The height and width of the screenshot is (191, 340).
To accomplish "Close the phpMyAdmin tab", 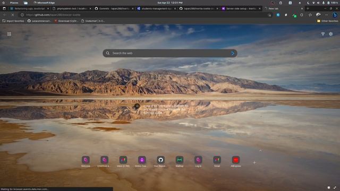I will coord(90,8).
